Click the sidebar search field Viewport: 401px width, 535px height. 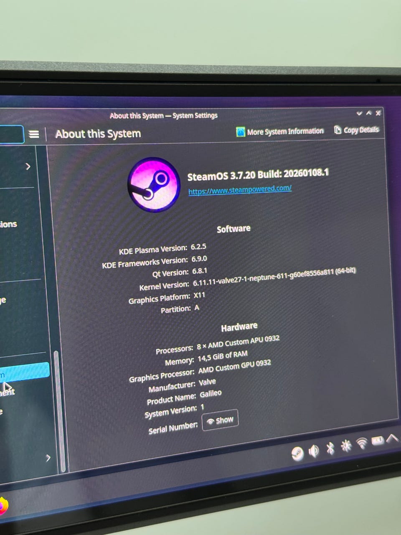tap(11, 135)
